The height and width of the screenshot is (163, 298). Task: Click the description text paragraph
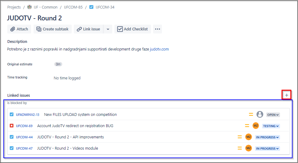88,49
